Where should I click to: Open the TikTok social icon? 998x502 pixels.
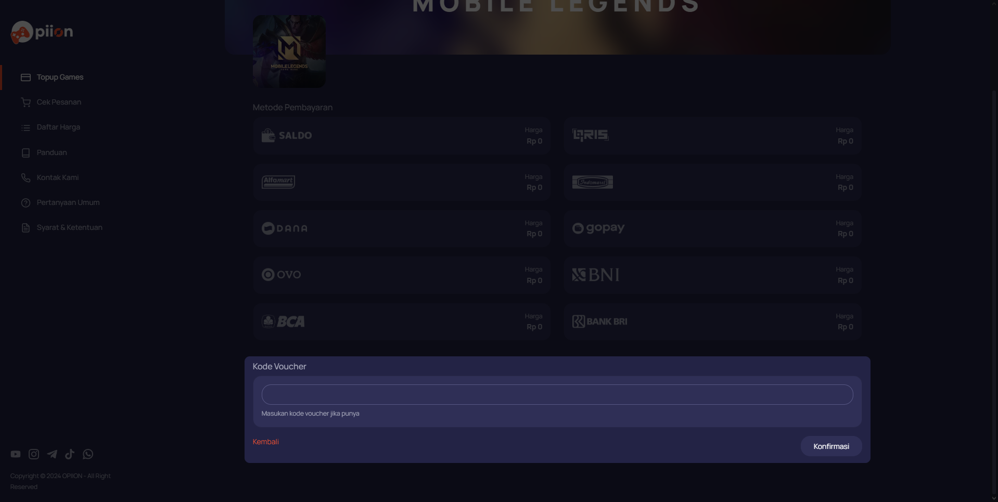pyautogui.click(x=70, y=454)
